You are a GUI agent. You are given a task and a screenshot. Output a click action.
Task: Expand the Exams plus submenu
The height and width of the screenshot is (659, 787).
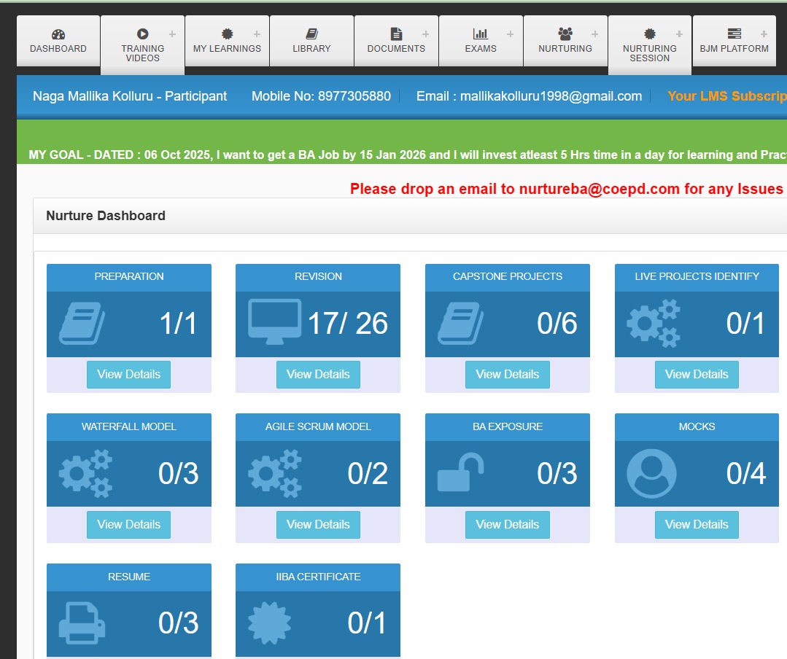point(511,34)
